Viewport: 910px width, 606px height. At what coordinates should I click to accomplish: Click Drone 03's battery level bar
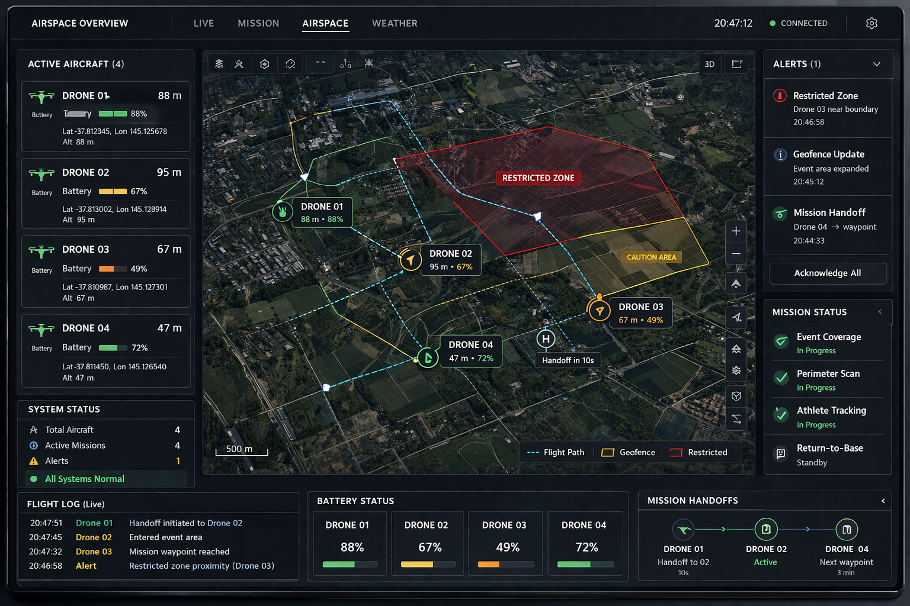coord(505,564)
